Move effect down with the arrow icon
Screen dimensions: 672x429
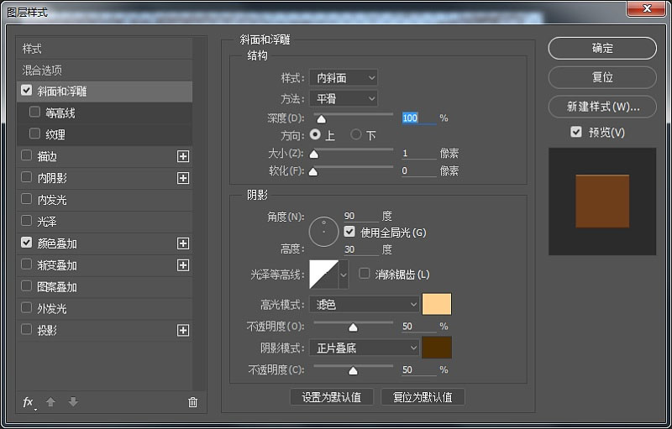pyautogui.click(x=73, y=402)
